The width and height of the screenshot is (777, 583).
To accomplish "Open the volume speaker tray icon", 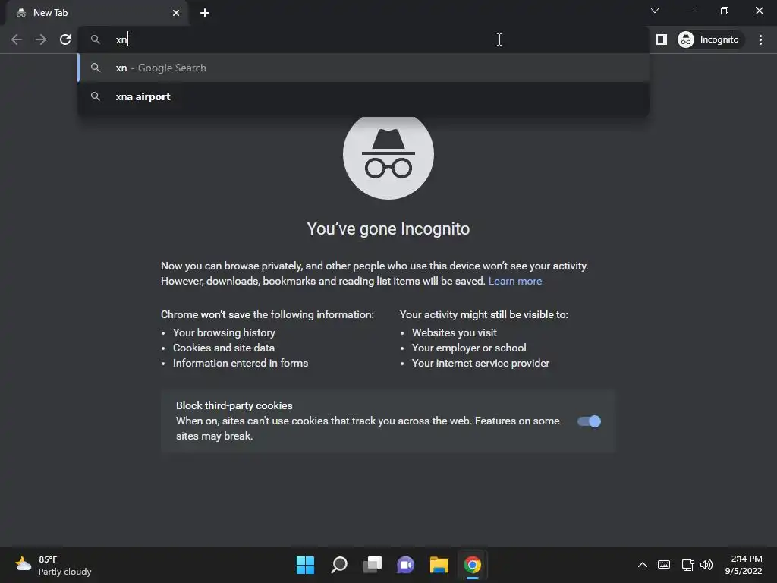I will tap(706, 565).
